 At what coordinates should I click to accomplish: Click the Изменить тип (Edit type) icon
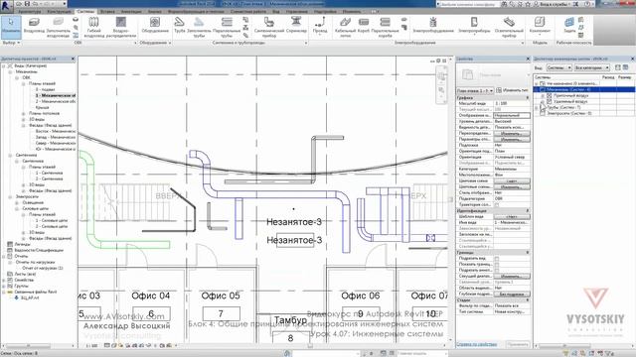tap(499, 90)
